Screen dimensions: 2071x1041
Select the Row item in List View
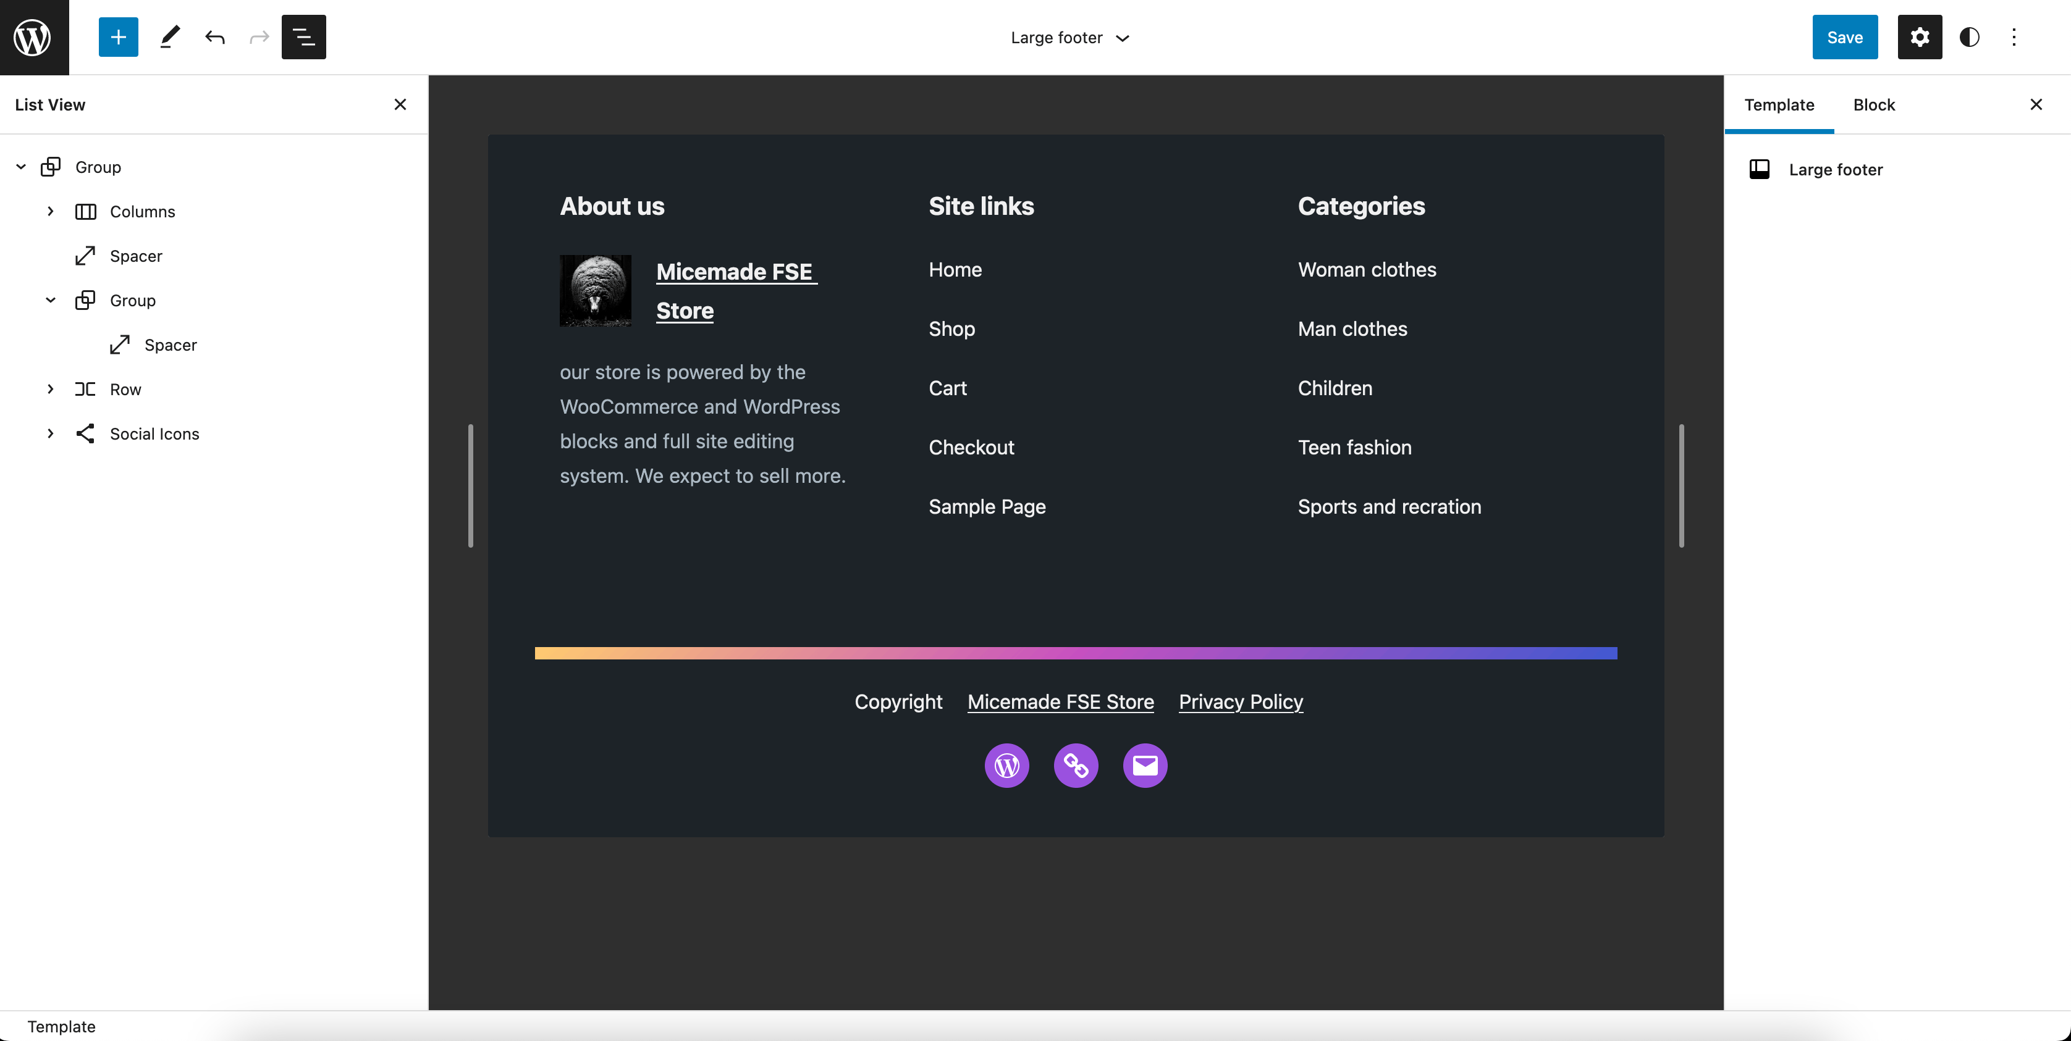125,390
